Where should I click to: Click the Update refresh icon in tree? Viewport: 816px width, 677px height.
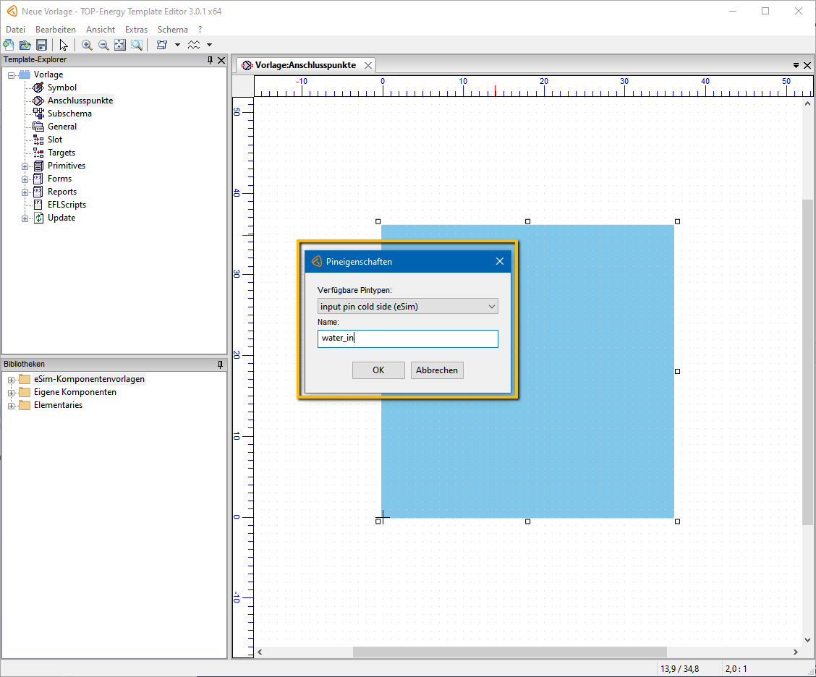click(x=38, y=218)
